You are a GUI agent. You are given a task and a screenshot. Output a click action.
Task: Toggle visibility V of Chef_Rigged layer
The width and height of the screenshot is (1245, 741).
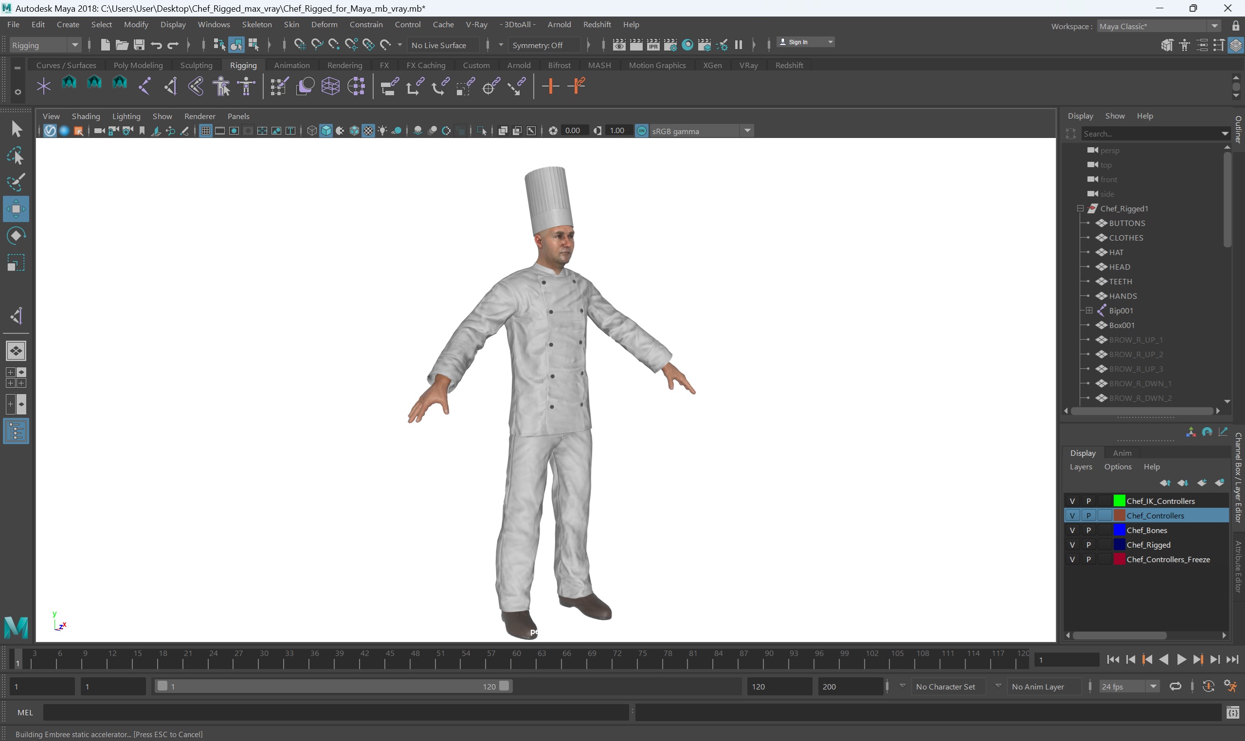click(1072, 545)
